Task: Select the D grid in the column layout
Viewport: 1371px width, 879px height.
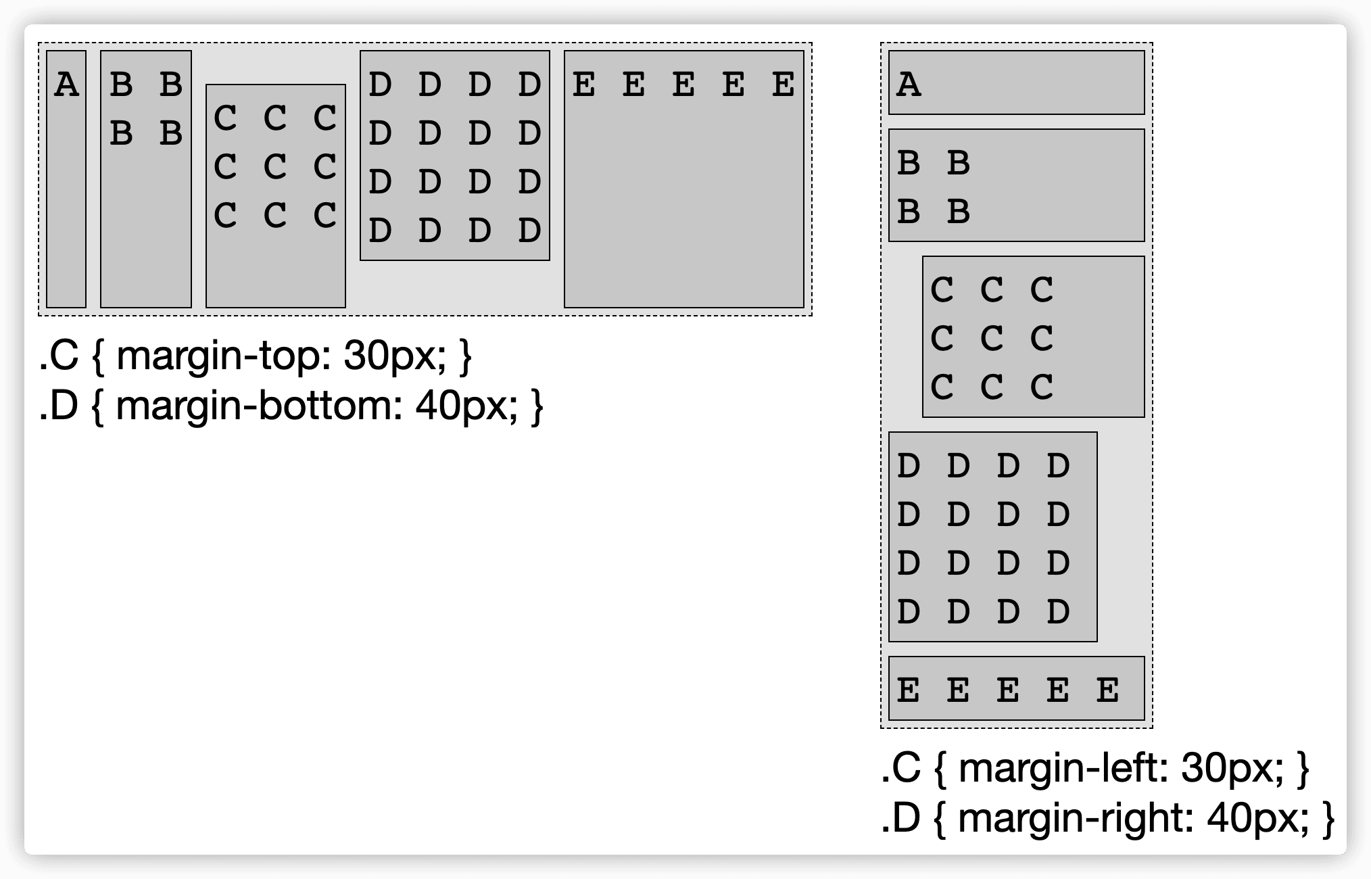Action: [993, 537]
